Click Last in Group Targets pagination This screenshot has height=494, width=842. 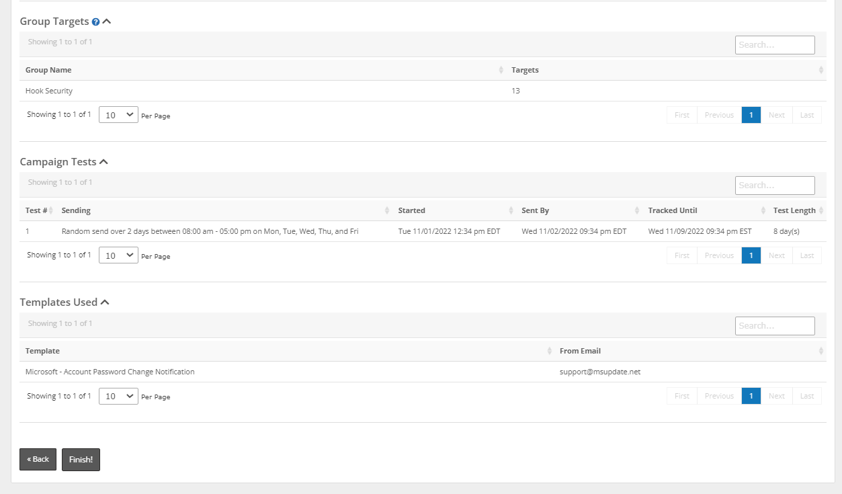(x=807, y=115)
